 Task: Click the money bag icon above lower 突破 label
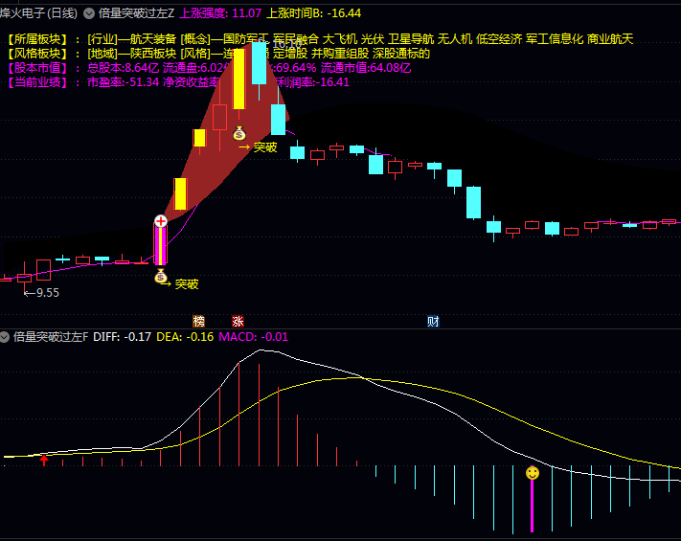161,276
